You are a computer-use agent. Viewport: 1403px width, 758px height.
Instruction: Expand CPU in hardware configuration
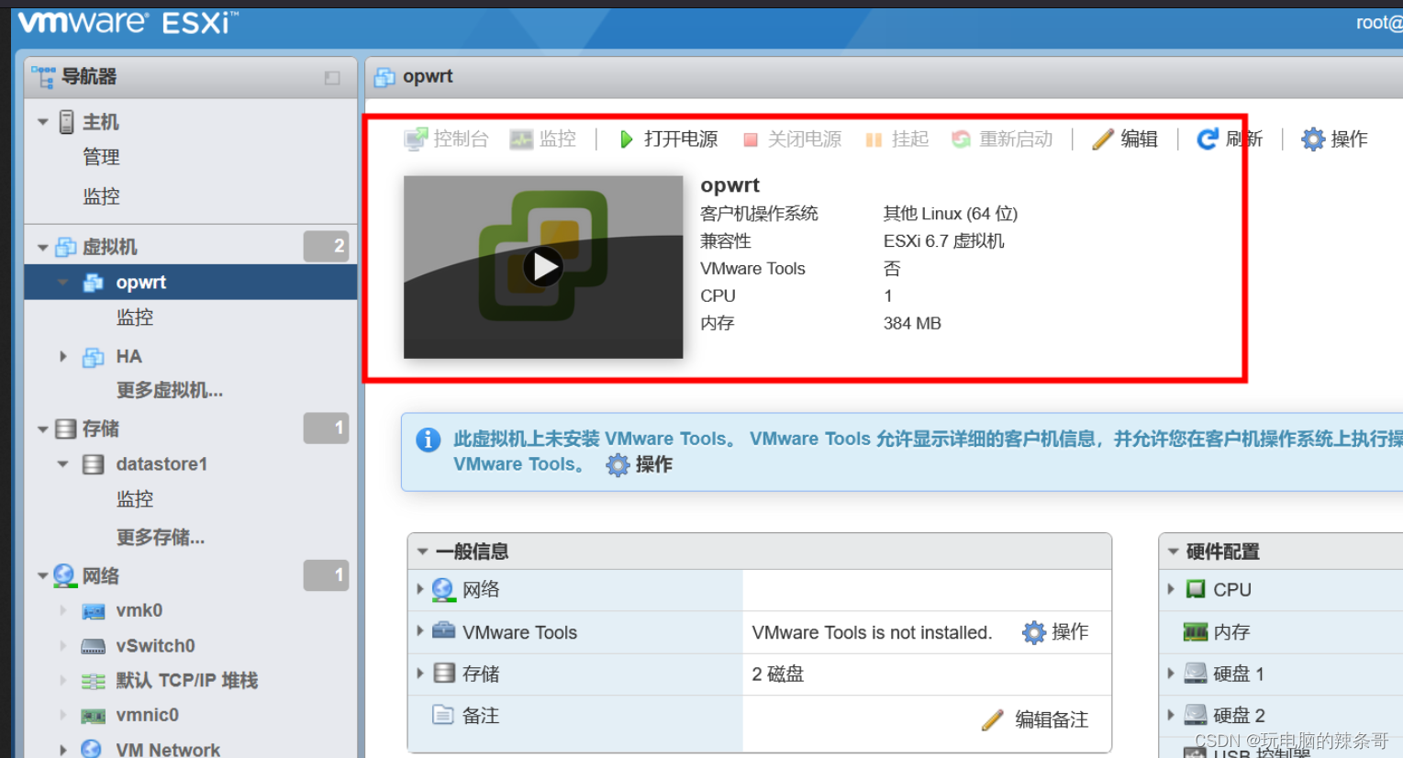pos(1171,589)
